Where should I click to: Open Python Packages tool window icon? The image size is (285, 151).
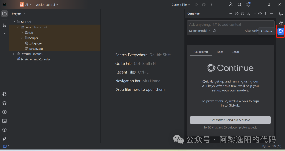(4, 94)
